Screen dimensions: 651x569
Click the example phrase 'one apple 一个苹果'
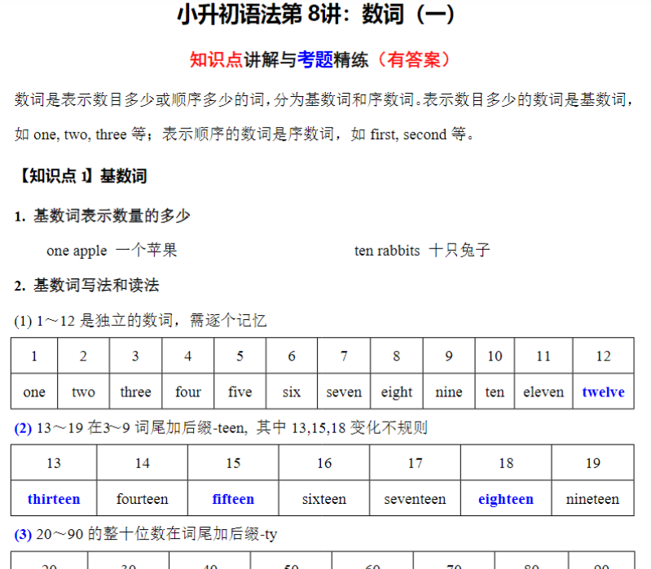pyautogui.click(x=112, y=250)
